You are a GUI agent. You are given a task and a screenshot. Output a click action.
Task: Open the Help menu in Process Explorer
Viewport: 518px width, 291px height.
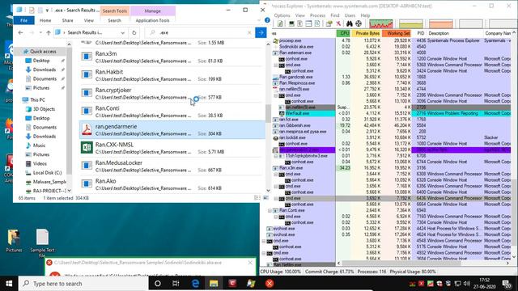[x=365, y=15]
